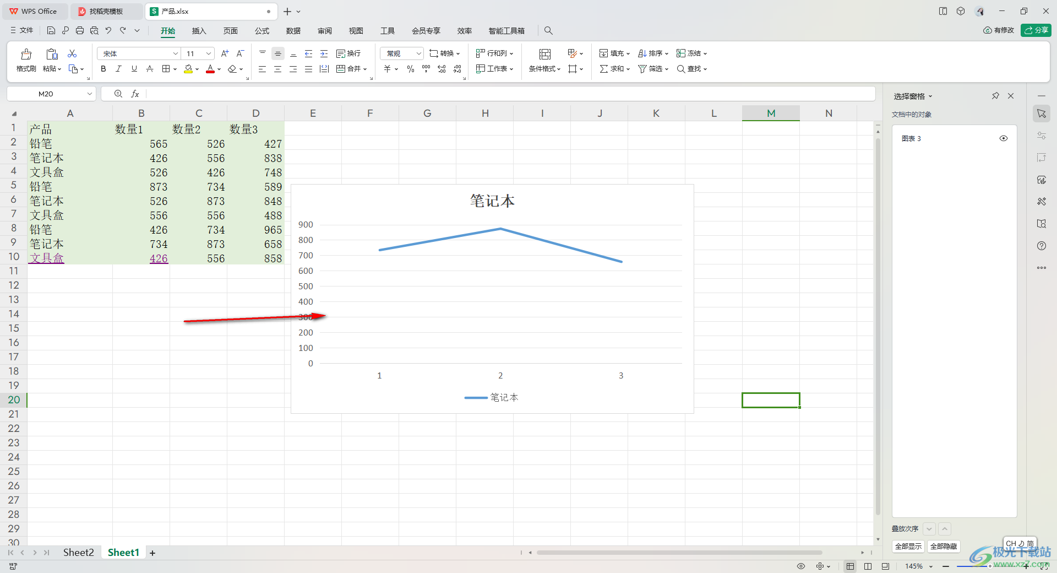Select the chart title 笔记本
Image resolution: width=1057 pixels, height=573 pixels.
[x=492, y=201]
